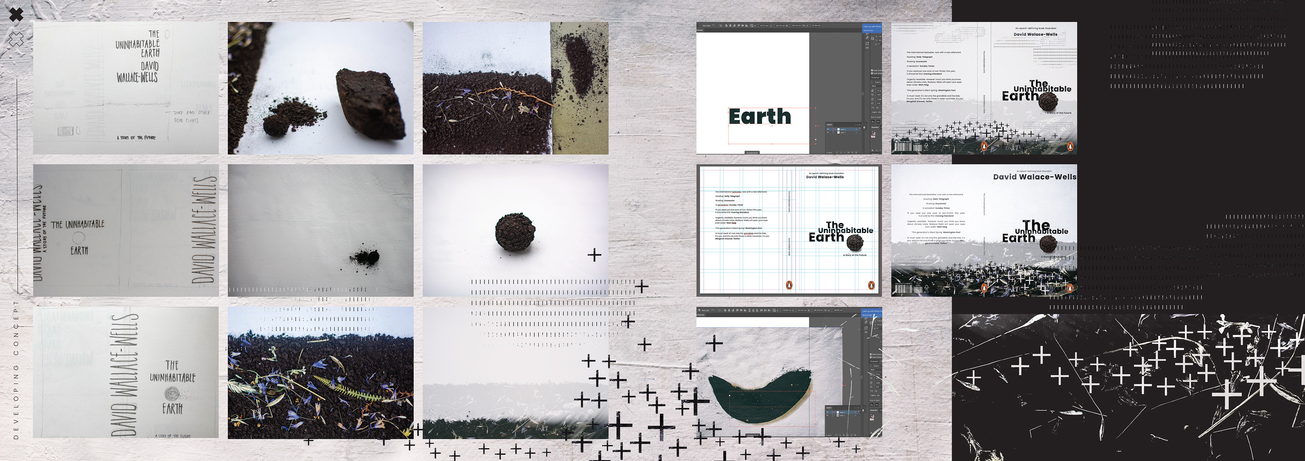Viewport: 1305px width, 461px height.
Task: Toggle Scale Corners checkbox in Earth text screenshot
Action: click(x=872, y=70)
